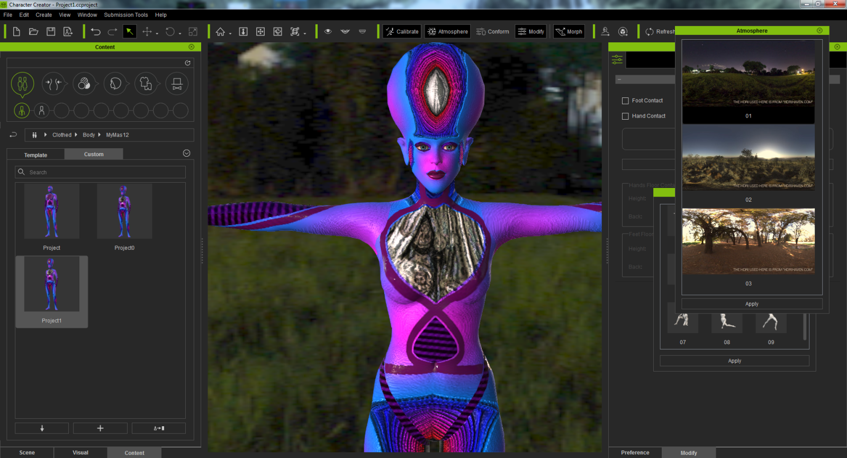
Task: Click the MyMas12 path entry
Action: [x=118, y=135]
